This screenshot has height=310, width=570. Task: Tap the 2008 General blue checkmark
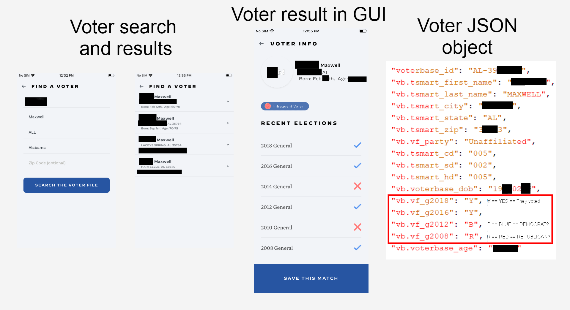[x=358, y=248]
